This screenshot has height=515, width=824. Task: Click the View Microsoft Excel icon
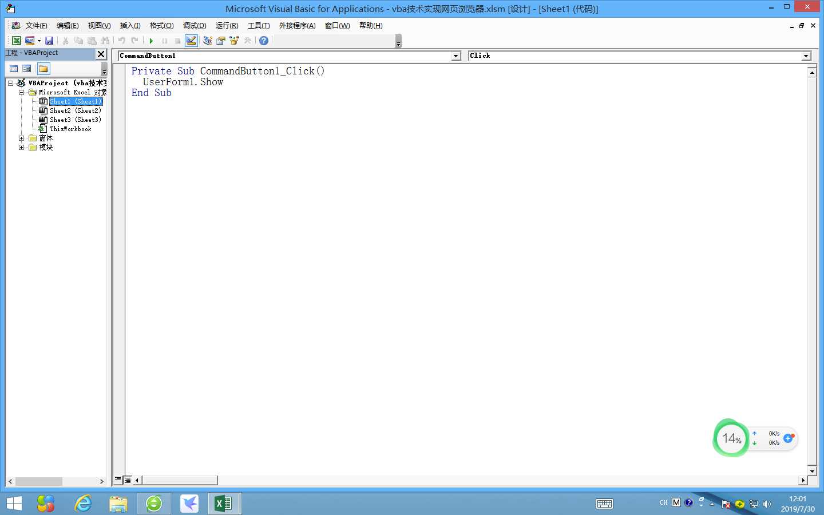(x=17, y=41)
